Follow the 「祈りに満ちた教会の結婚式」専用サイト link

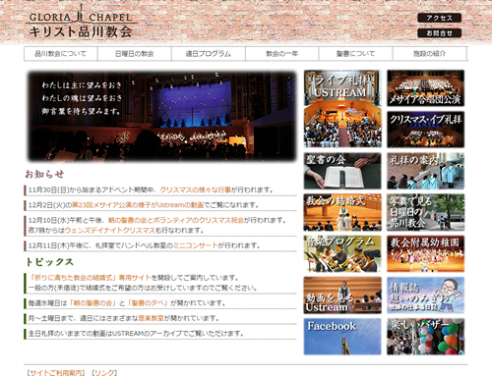click(x=90, y=278)
